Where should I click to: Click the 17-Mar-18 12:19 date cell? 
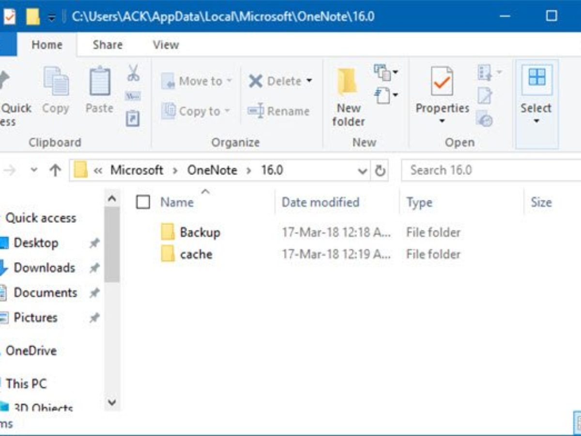tap(336, 254)
